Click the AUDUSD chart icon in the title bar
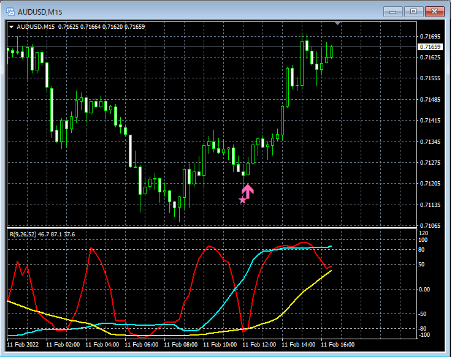The width and height of the screenshot is (452, 357). (x=10, y=12)
